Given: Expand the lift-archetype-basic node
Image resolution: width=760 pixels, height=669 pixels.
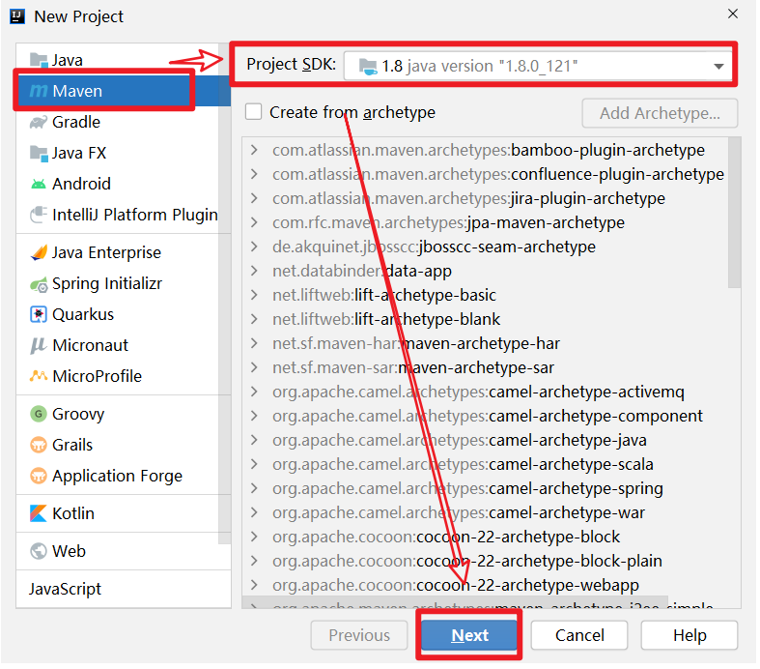Looking at the screenshot, I should click(254, 295).
